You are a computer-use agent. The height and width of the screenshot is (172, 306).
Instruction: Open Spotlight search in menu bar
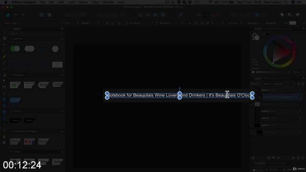click(286, 2)
